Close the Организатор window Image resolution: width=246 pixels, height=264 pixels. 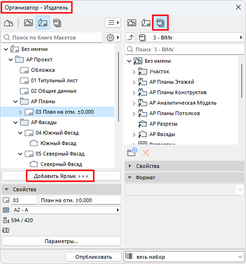pyautogui.click(x=238, y=7)
